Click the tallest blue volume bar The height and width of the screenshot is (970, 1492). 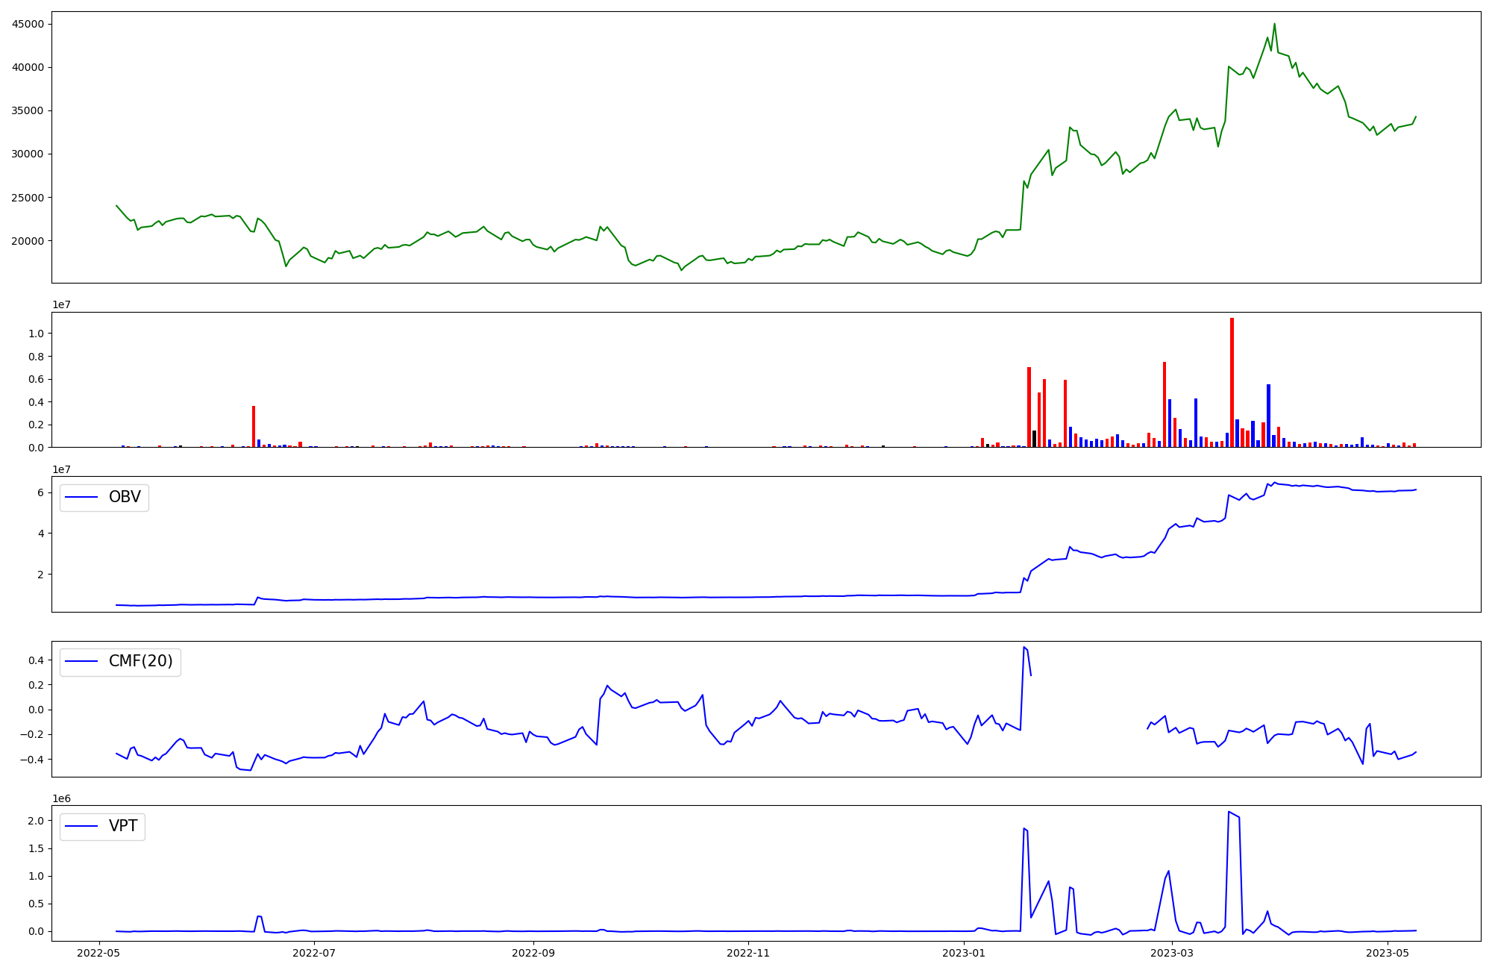[x=1268, y=415]
